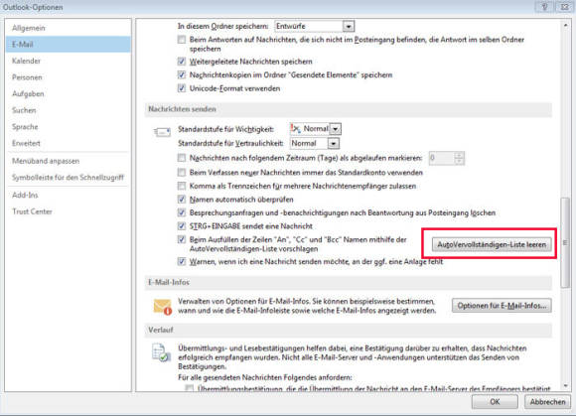Image resolution: width=576 pixels, height=416 pixels.
Task: Click the envelope send icon beside Standardstufe
Action: [x=162, y=132]
